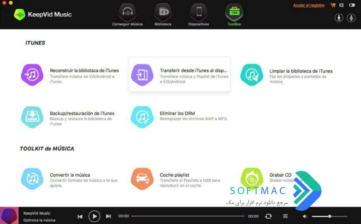
Task: Click the ITUNES section heading
Action: pos(35,43)
